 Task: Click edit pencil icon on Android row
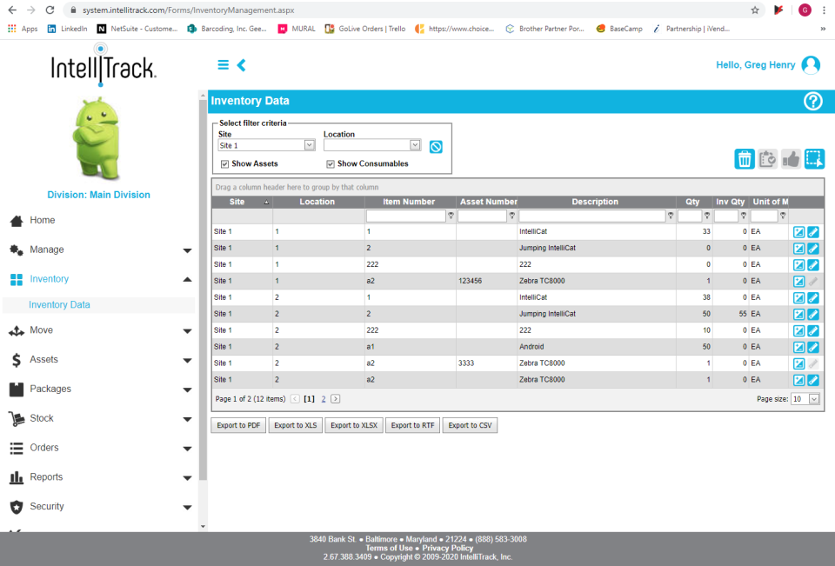tap(813, 347)
